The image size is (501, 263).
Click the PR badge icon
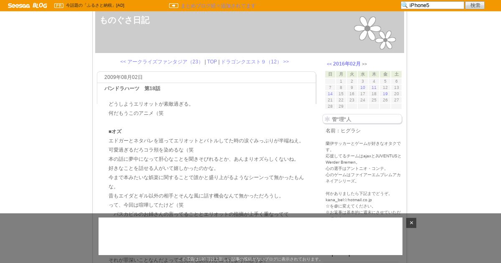[59, 5]
